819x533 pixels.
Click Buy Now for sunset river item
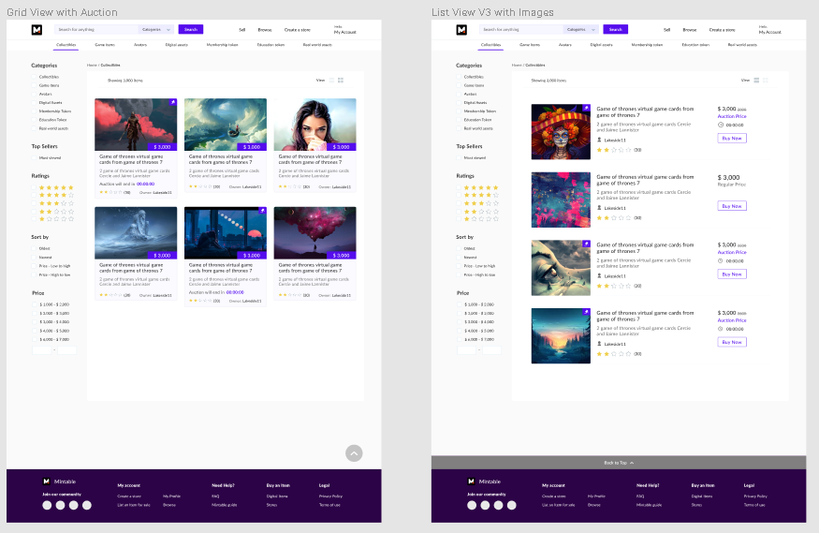pos(732,342)
